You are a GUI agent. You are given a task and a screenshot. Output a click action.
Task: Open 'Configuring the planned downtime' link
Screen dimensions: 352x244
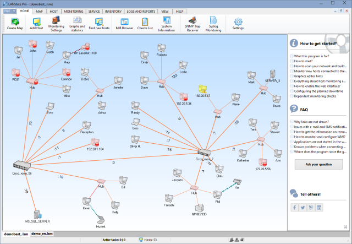point(318,91)
